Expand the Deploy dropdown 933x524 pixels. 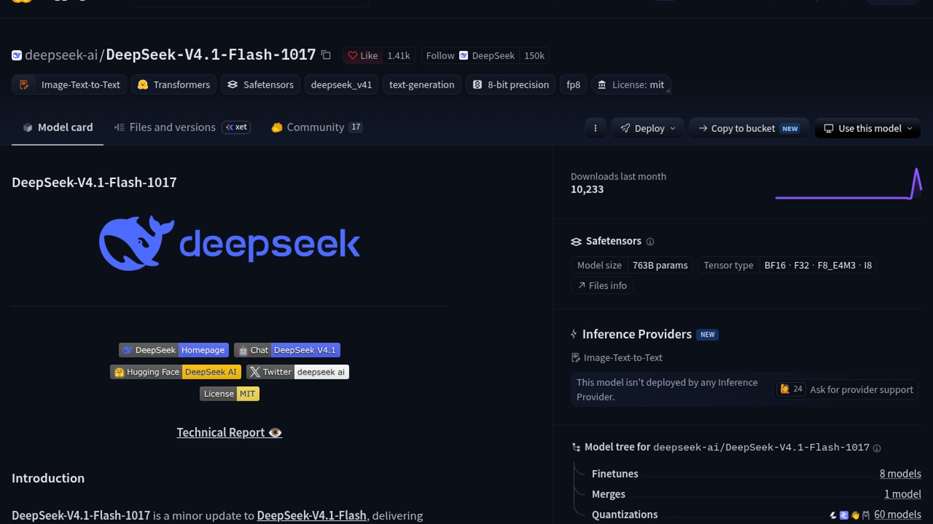click(647, 129)
